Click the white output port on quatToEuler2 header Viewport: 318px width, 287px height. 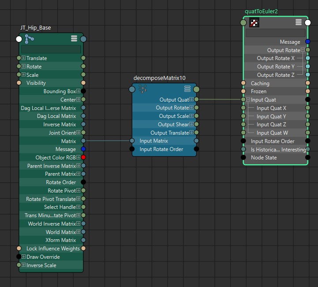coord(308,23)
